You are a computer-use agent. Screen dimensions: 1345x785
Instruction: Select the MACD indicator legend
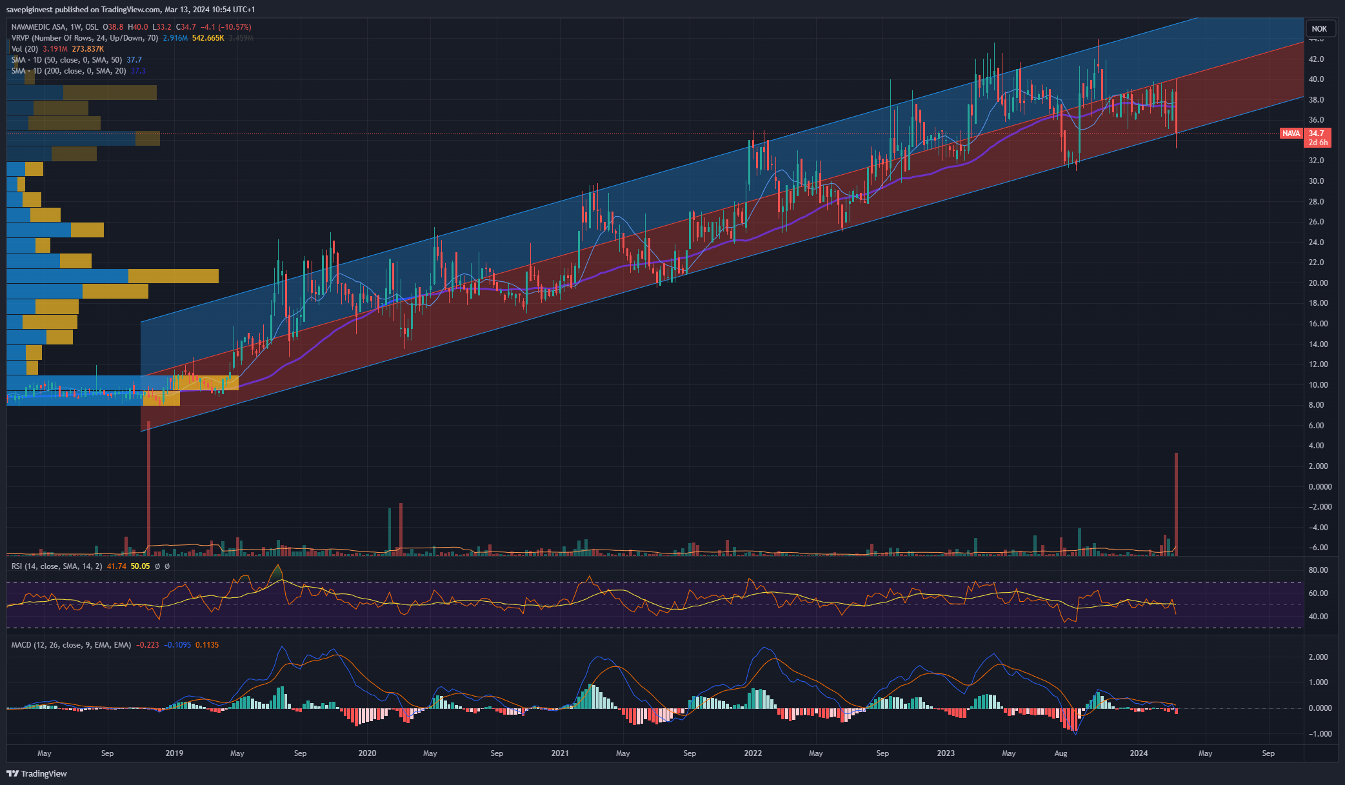(x=71, y=645)
